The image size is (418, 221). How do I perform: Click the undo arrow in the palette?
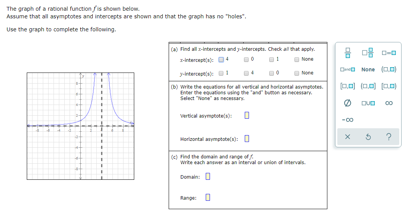tap(368, 137)
